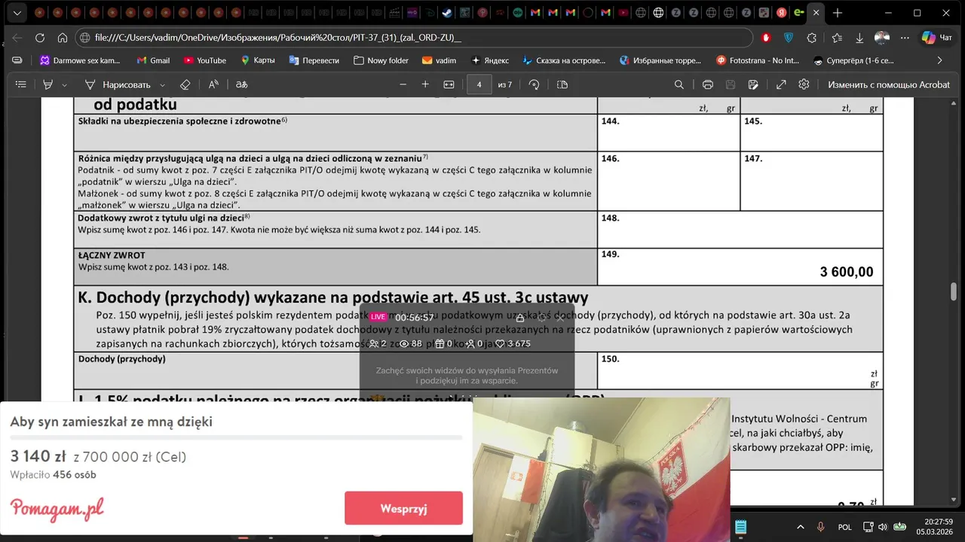The height and width of the screenshot is (542, 965).
Task: Open the Перевести bookmark
Action: (314, 60)
